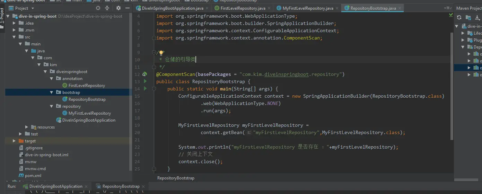Expand the resources folder

pos(27,127)
